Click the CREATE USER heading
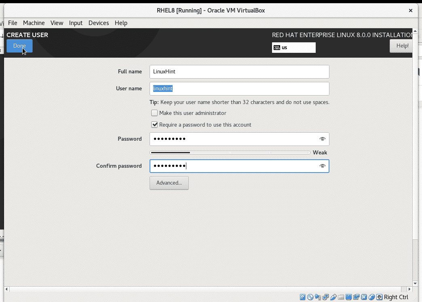Image resolution: width=422 pixels, height=302 pixels. point(27,35)
